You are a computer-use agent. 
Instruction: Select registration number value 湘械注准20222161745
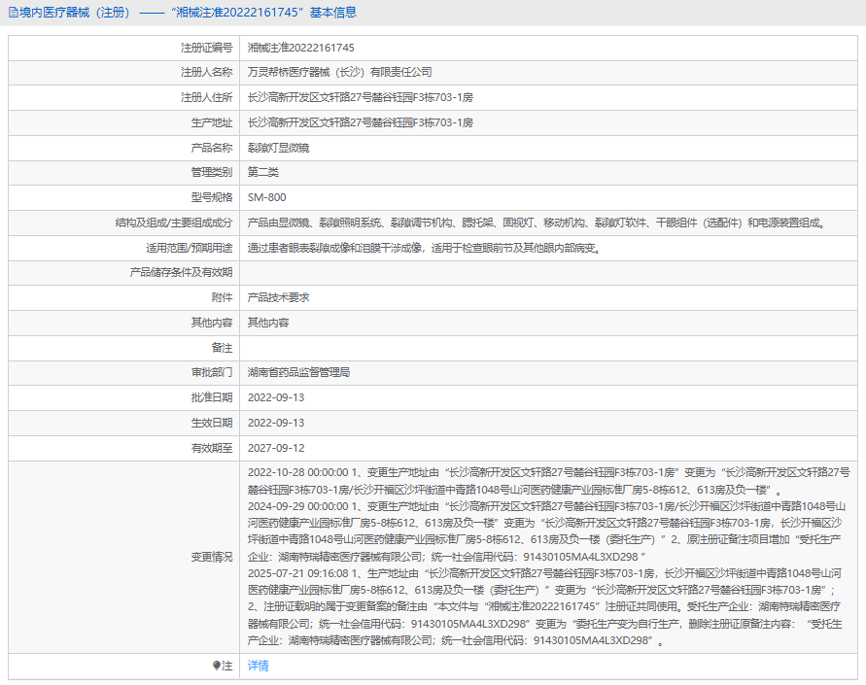tap(301, 48)
